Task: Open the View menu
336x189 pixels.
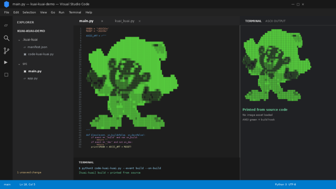Action: (43, 12)
